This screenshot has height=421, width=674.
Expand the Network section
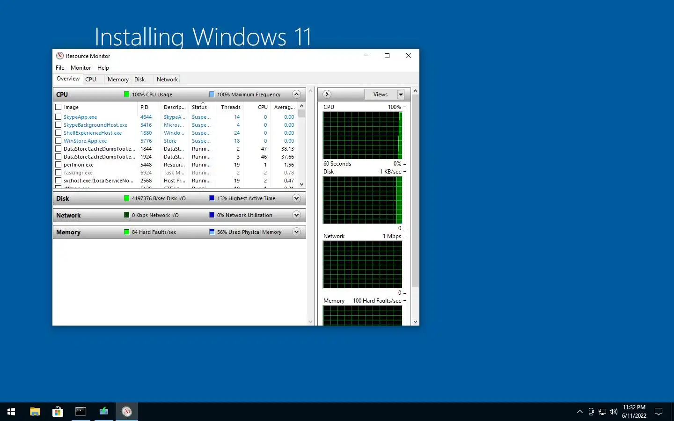click(296, 215)
